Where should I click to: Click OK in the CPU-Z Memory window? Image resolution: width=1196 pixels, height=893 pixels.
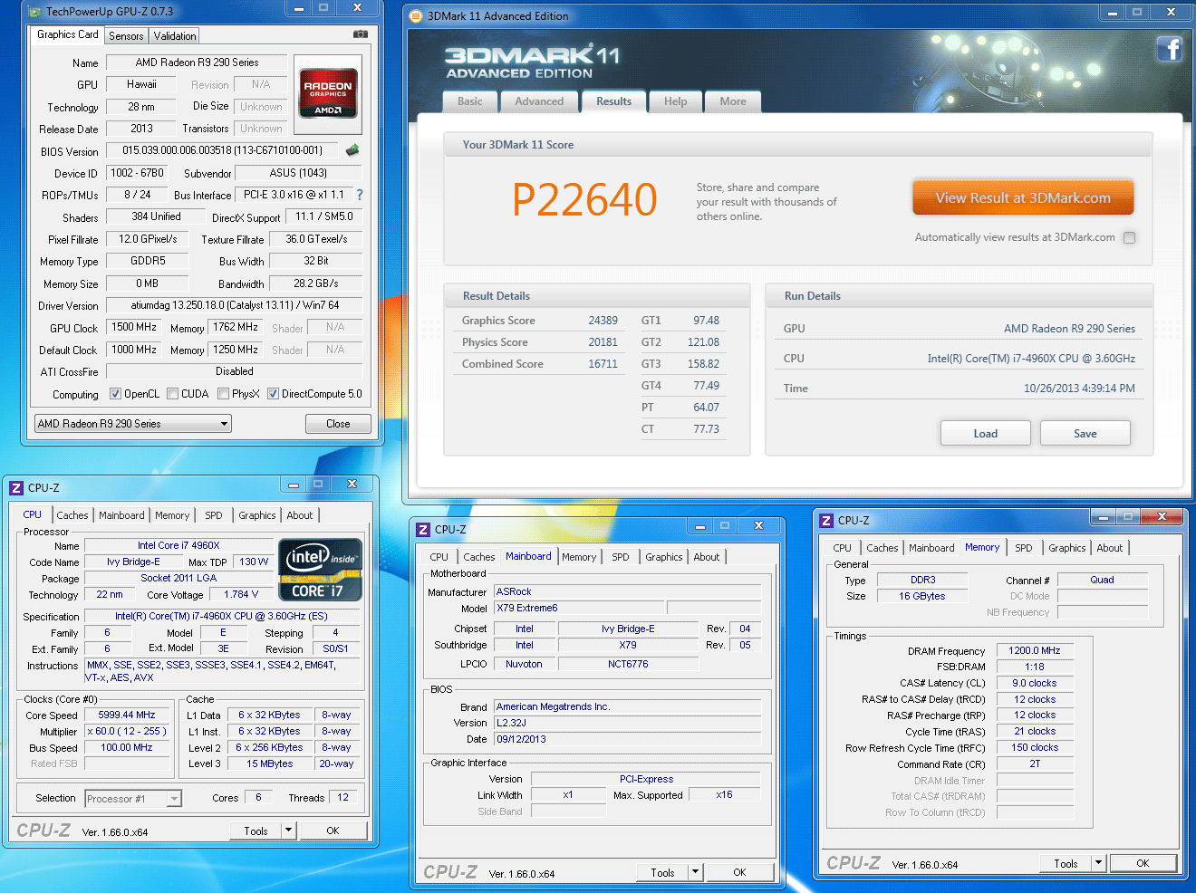pos(1143,863)
